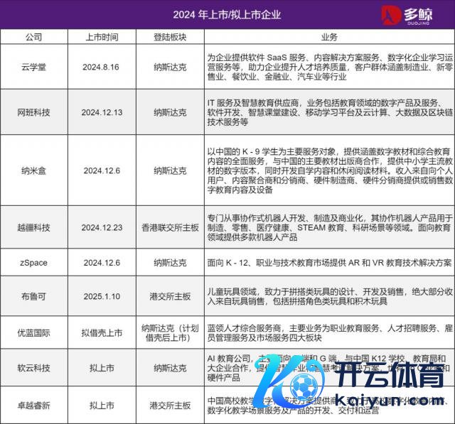Select the 登陆板块 column header

point(171,36)
